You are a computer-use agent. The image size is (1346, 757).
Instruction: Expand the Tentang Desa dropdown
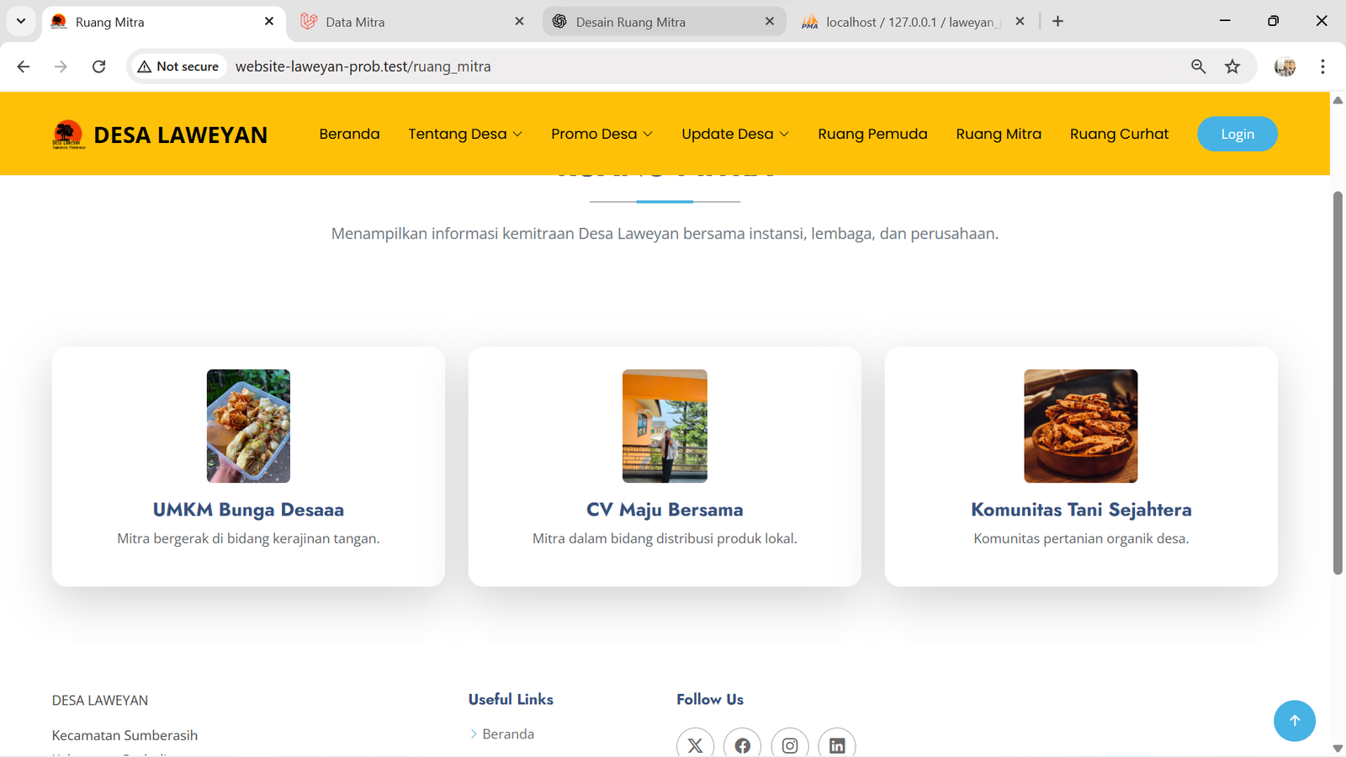(x=464, y=134)
